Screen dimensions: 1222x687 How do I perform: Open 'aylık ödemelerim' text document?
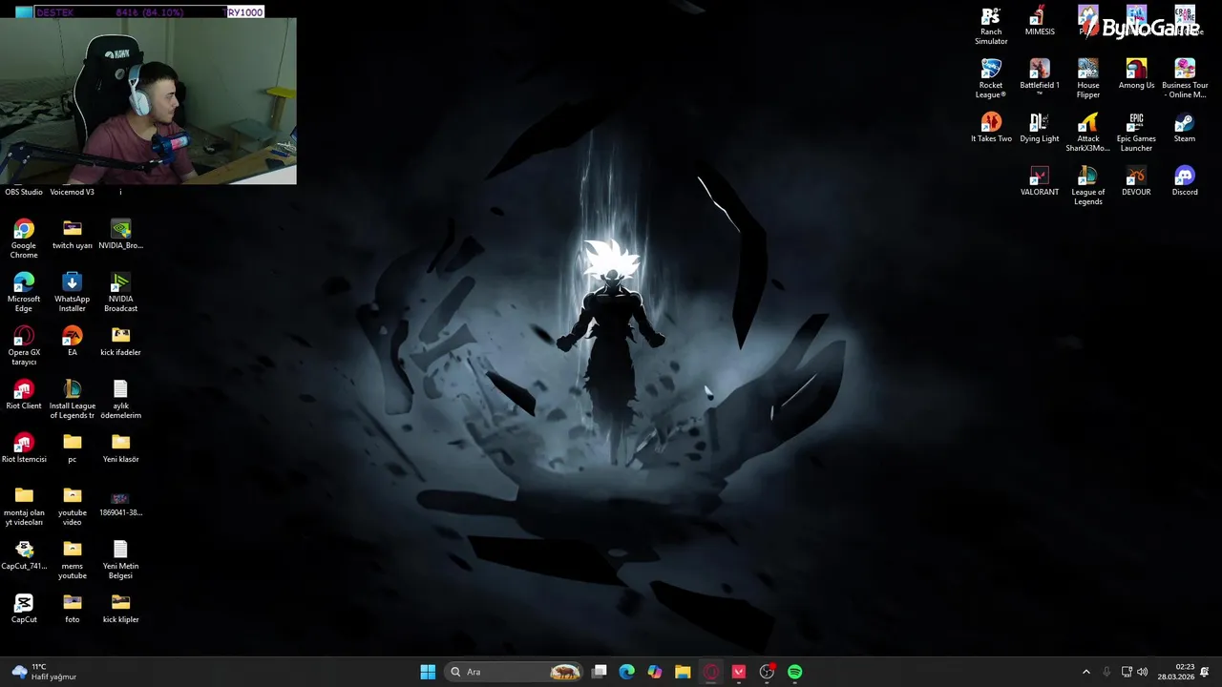tap(120, 398)
